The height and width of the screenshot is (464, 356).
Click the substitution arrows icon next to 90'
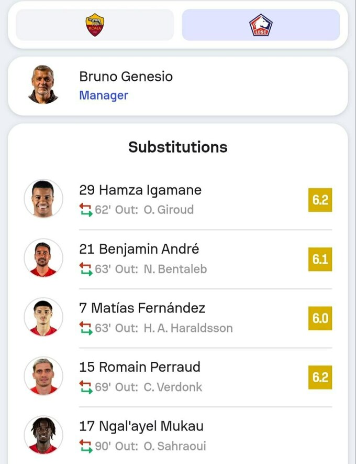point(85,447)
